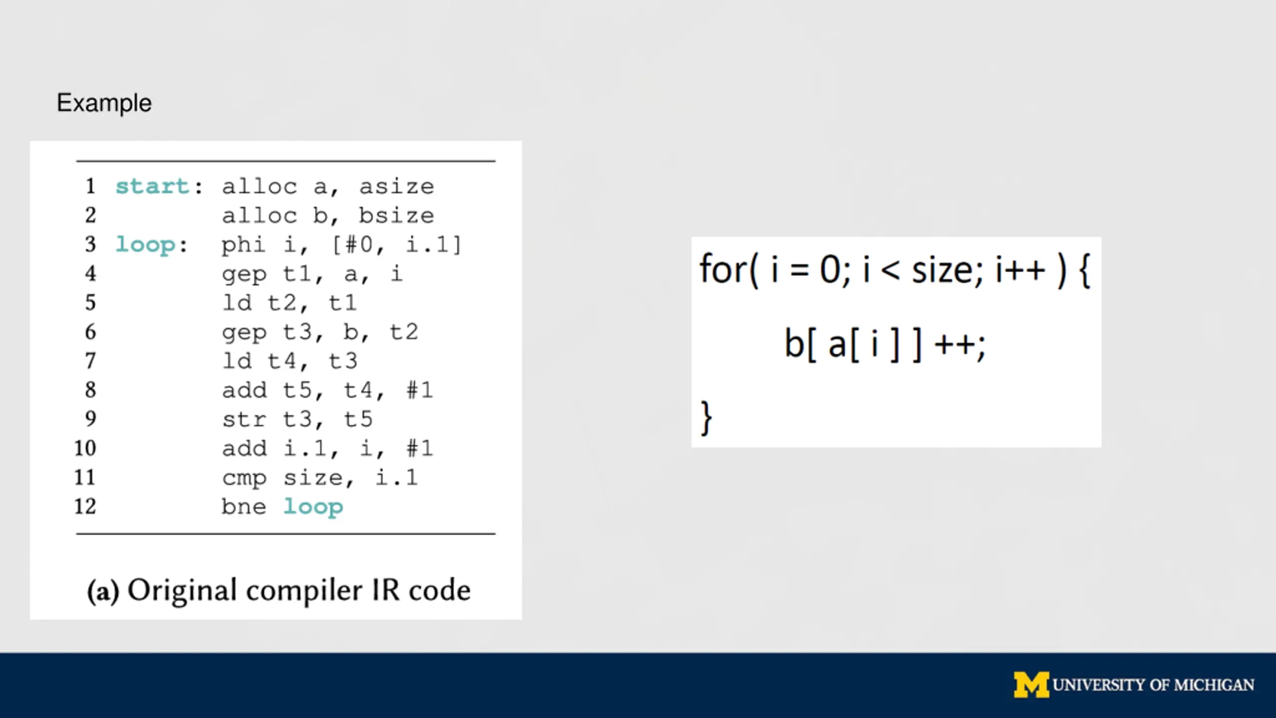The width and height of the screenshot is (1276, 718).
Task: Click the 'ld t2, t1' instruction
Action: (290, 303)
